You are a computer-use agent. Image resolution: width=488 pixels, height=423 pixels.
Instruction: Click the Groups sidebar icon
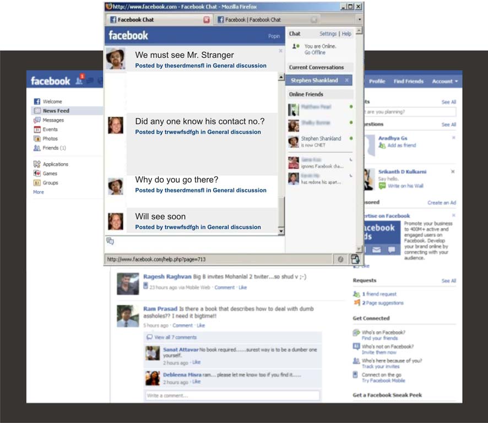(37, 183)
